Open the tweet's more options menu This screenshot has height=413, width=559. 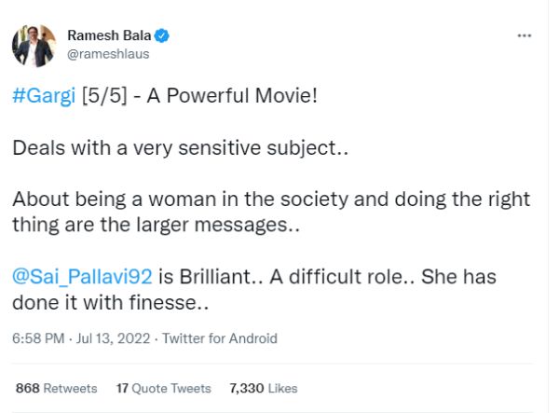pyautogui.click(x=524, y=35)
